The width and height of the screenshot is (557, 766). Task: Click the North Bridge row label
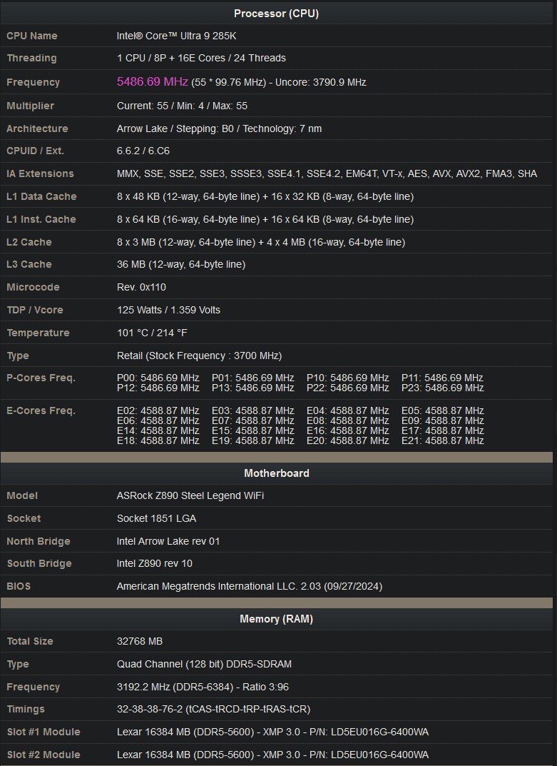[39, 541]
